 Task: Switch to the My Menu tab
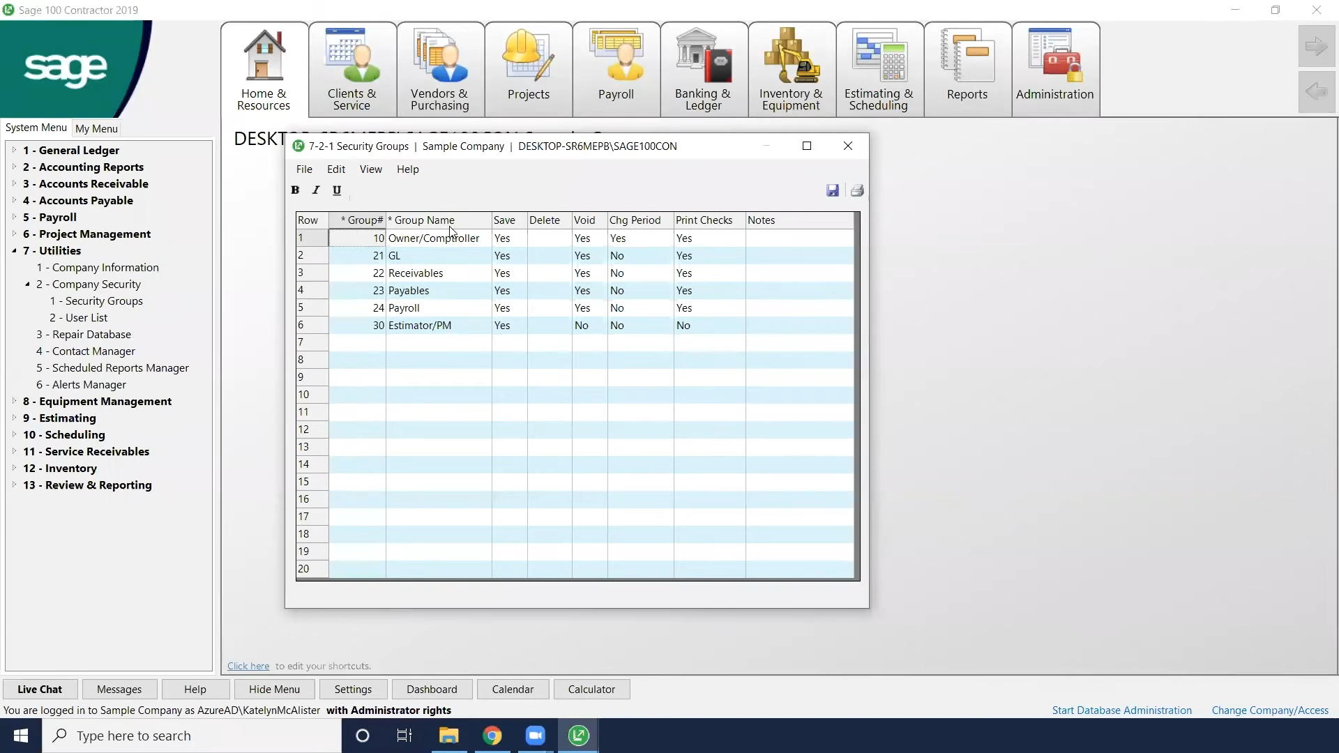(95, 128)
